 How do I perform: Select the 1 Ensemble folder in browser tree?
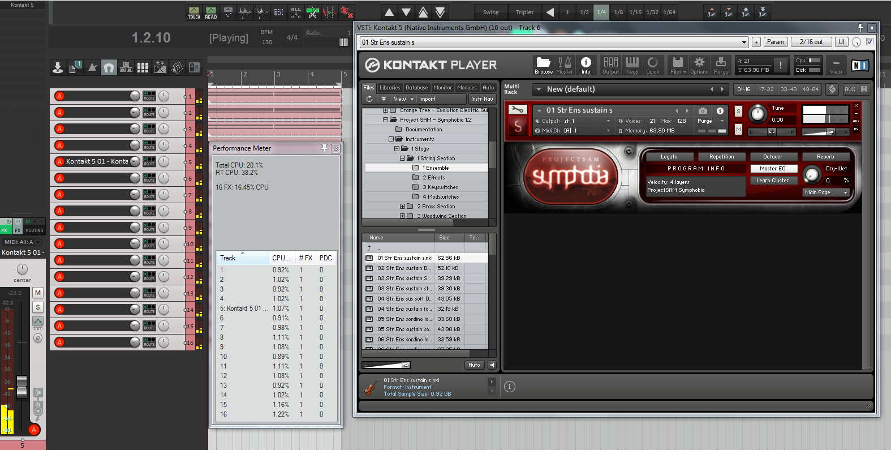tap(427, 168)
